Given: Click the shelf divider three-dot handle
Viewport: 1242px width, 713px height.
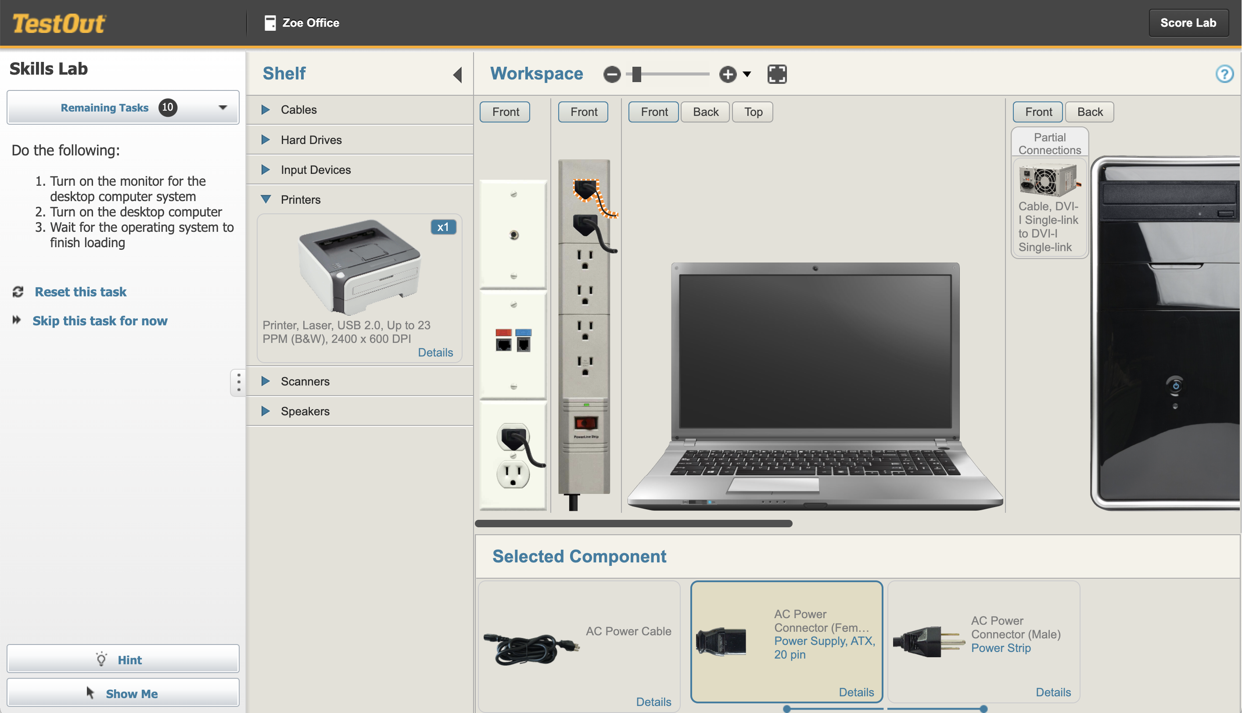Looking at the screenshot, I should pos(238,382).
